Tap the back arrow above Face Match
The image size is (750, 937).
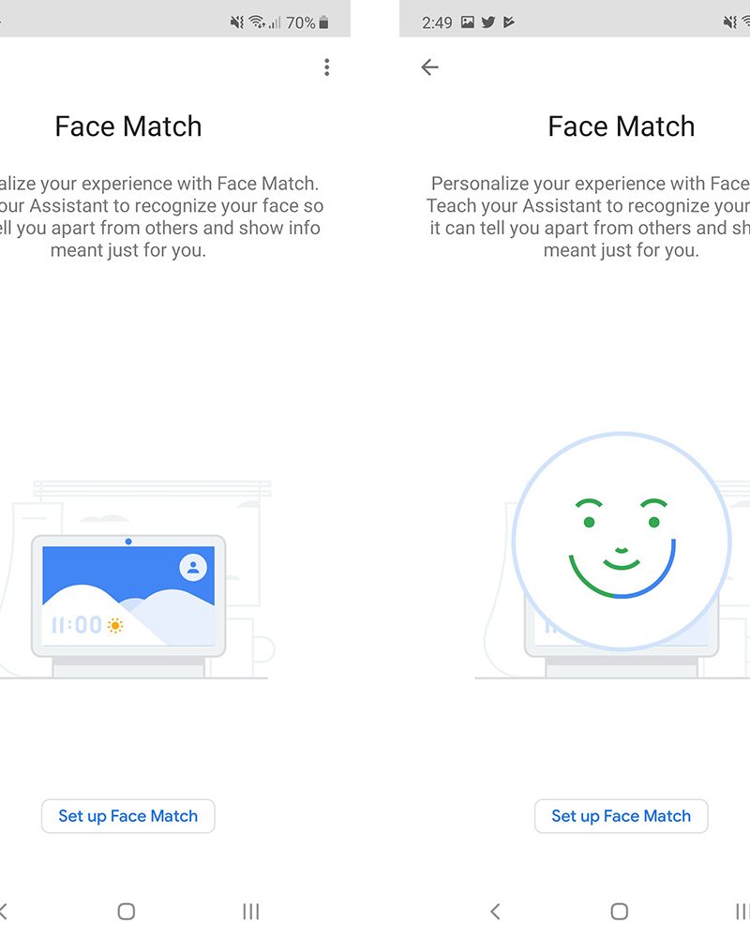coord(429,67)
